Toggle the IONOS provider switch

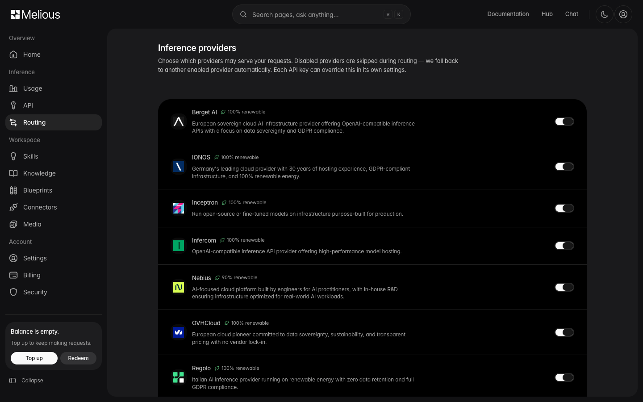[x=564, y=167]
